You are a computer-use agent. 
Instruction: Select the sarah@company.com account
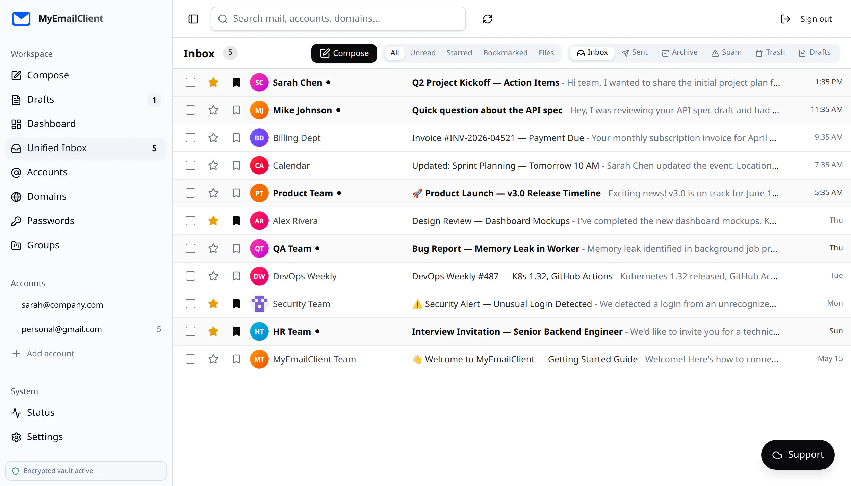(86, 305)
